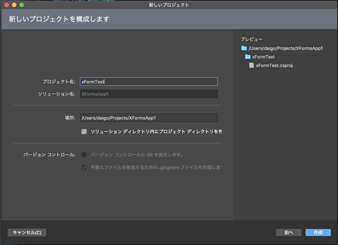Click キャンセル(C) to cancel the dialog
Viewport: 338px width, 245px height.
point(27,232)
